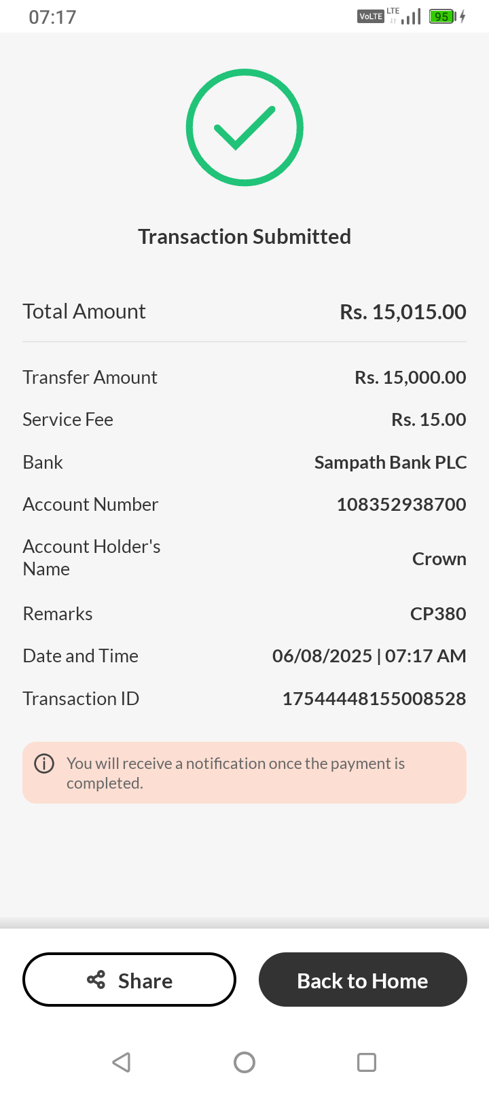Tap the signal strength bars icon
The image size is (489, 1095).
pos(411,16)
